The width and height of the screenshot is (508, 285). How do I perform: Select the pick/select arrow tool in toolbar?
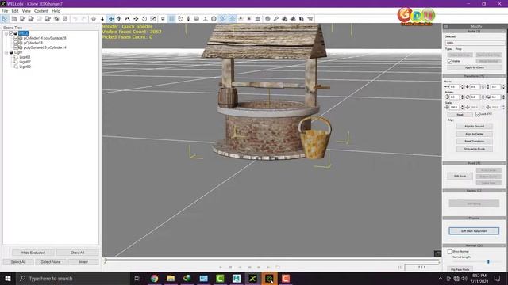[x=5, y=19]
